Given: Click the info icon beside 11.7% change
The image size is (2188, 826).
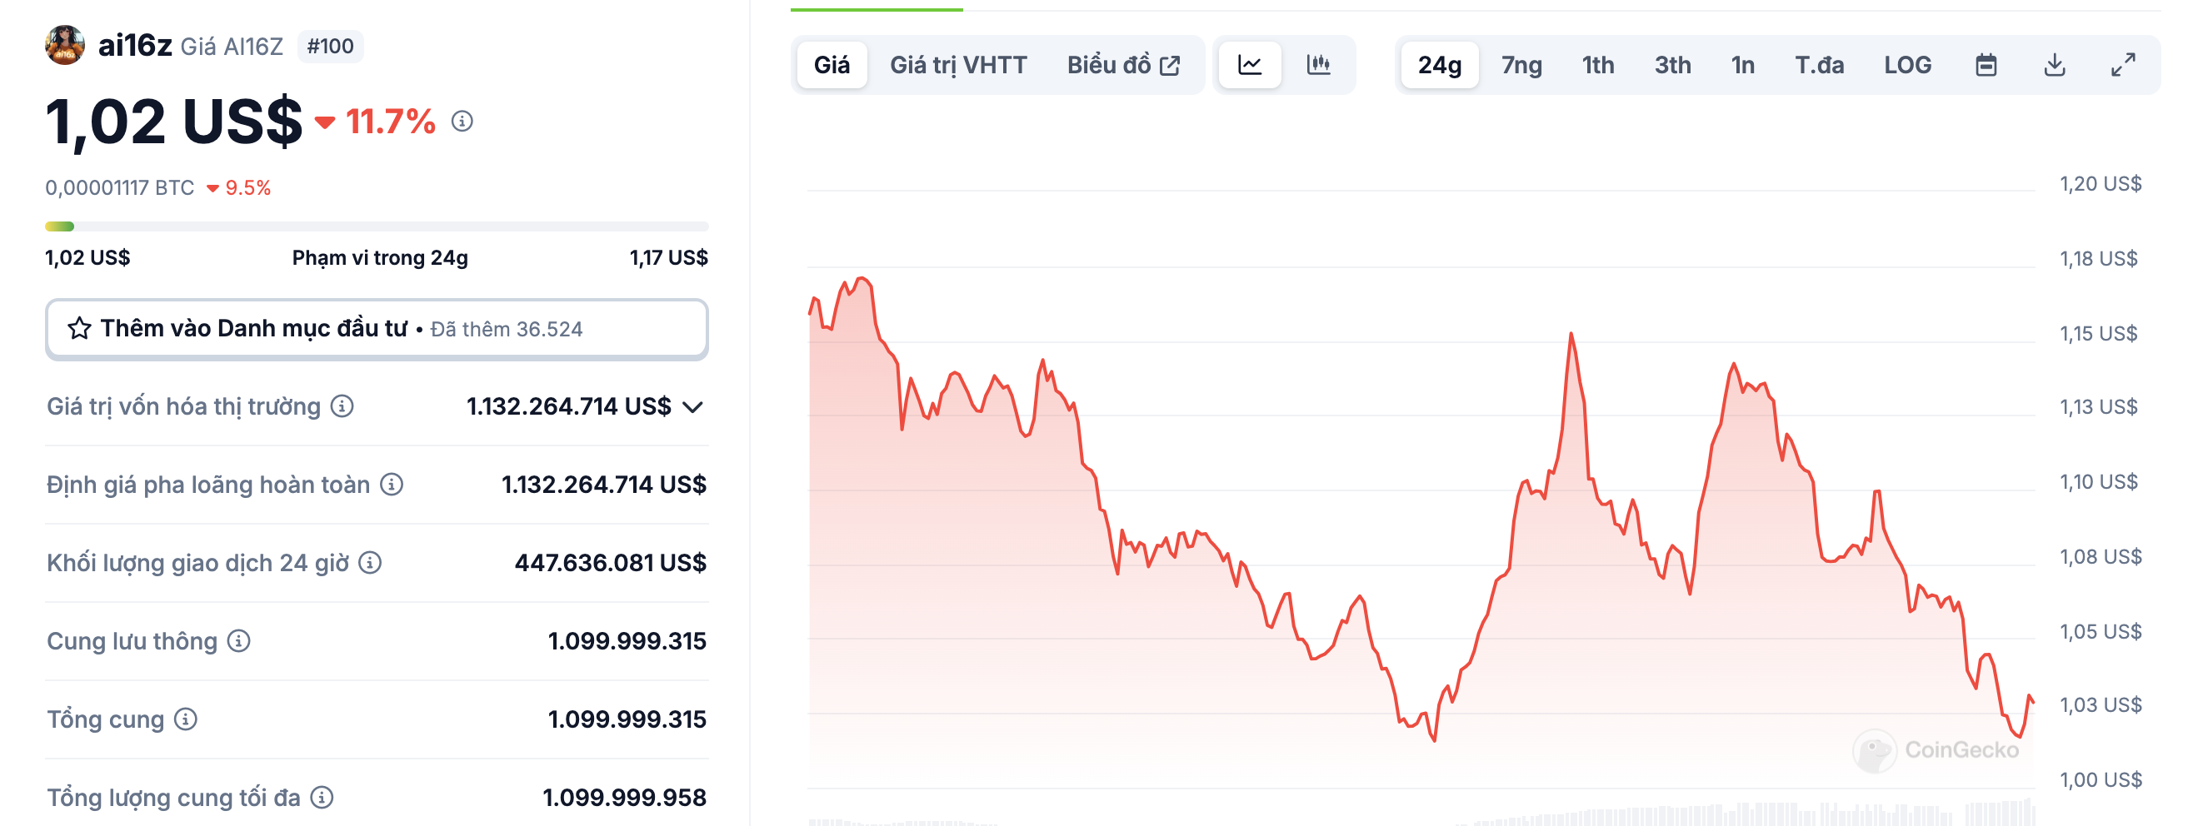Looking at the screenshot, I should 462,122.
